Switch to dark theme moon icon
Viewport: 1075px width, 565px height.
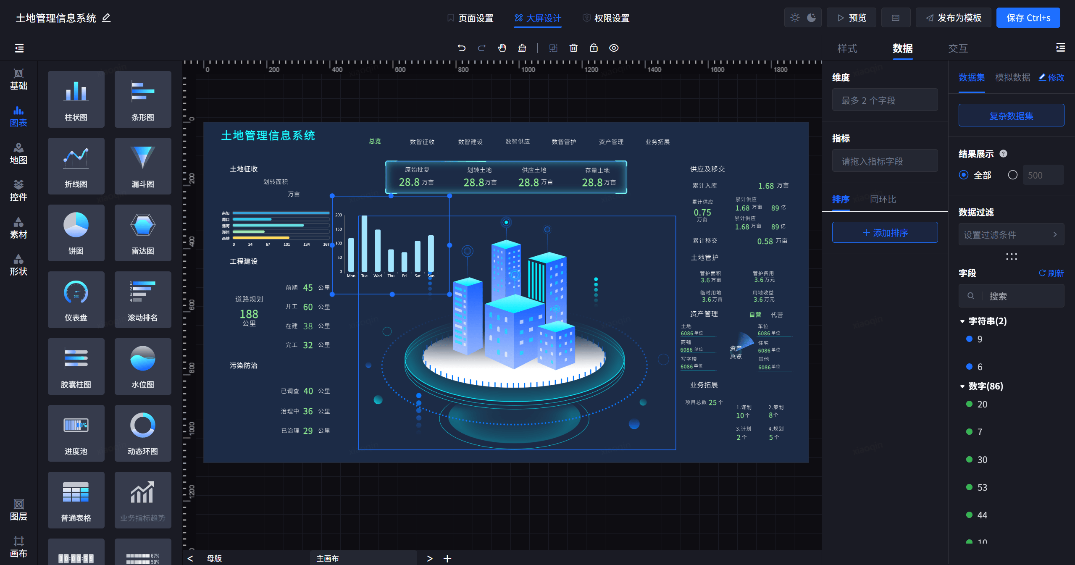coord(812,18)
